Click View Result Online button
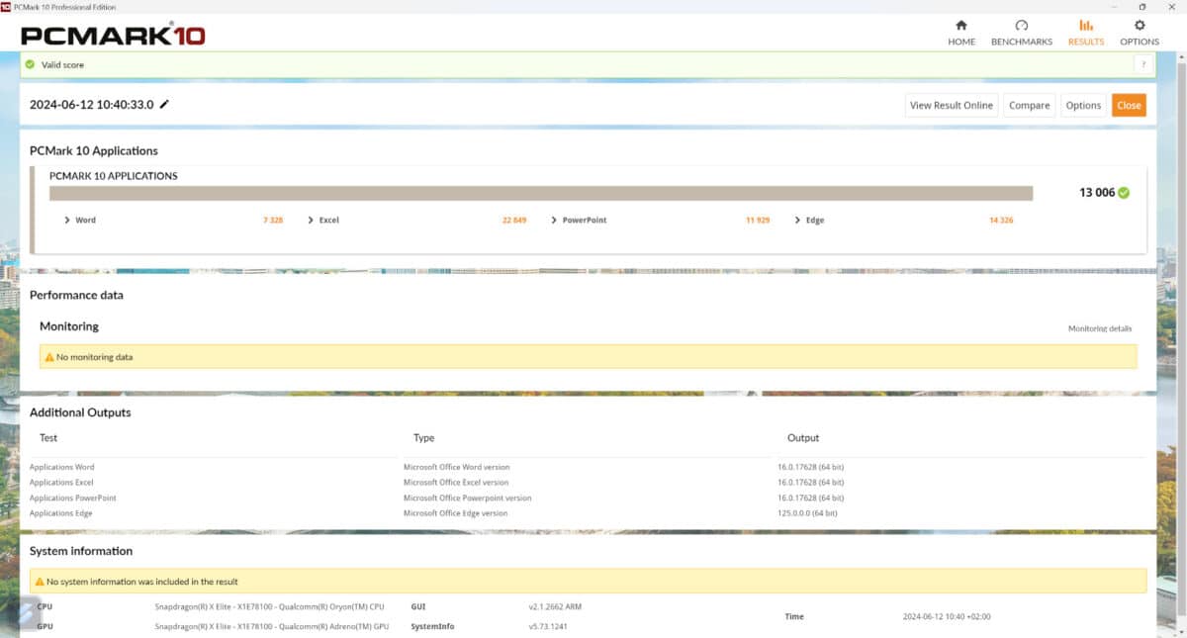The image size is (1187, 638). click(x=952, y=105)
